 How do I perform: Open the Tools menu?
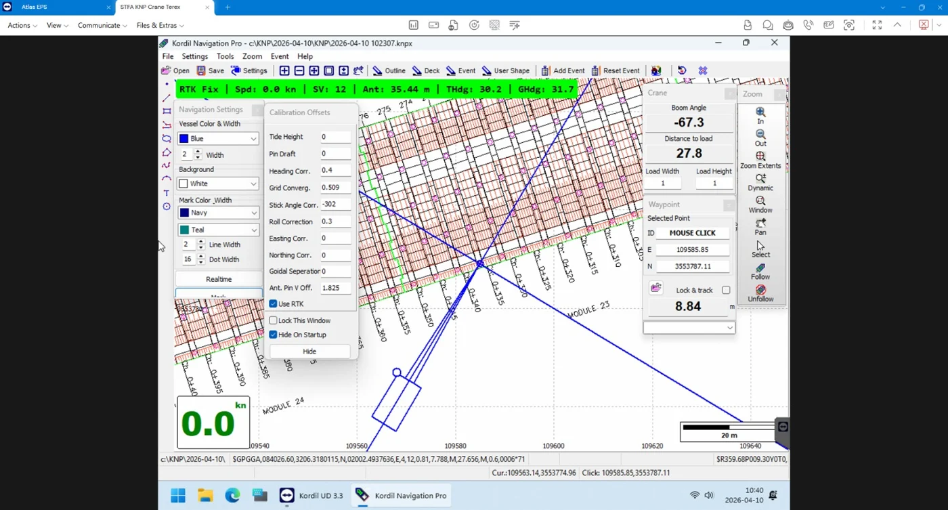[x=225, y=57]
